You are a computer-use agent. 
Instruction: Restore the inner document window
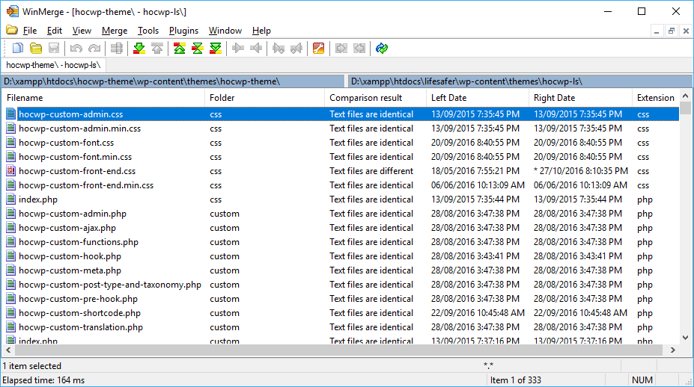672,31
